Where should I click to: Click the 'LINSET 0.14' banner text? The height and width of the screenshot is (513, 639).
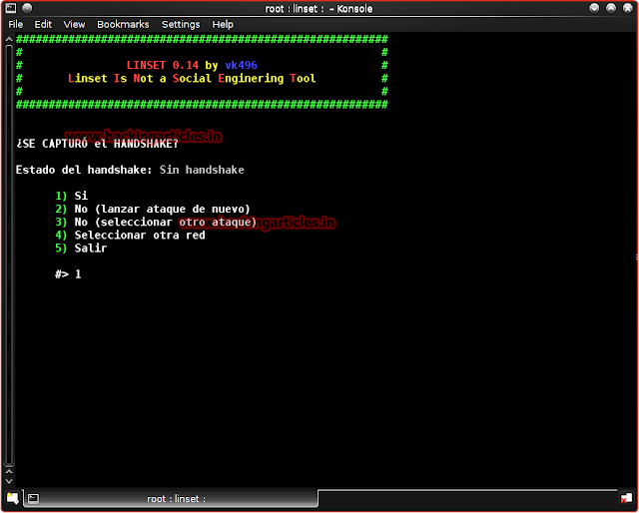(x=162, y=65)
